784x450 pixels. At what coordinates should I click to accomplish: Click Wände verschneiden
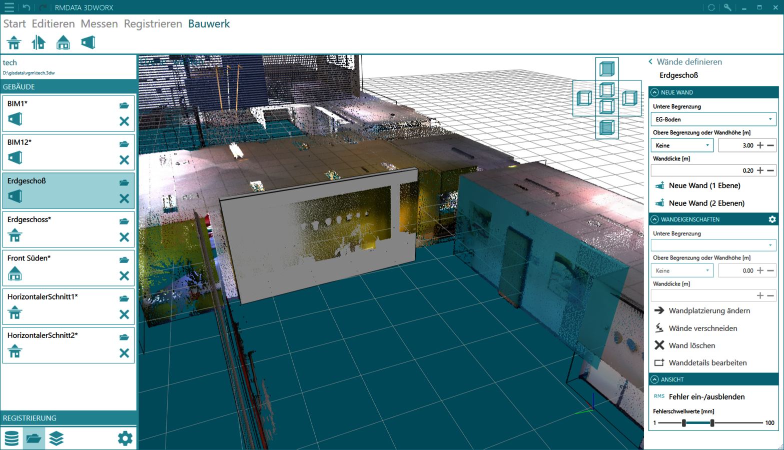[x=702, y=328]
